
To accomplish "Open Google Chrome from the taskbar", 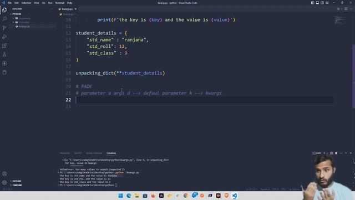I will [x=186, y=196].
